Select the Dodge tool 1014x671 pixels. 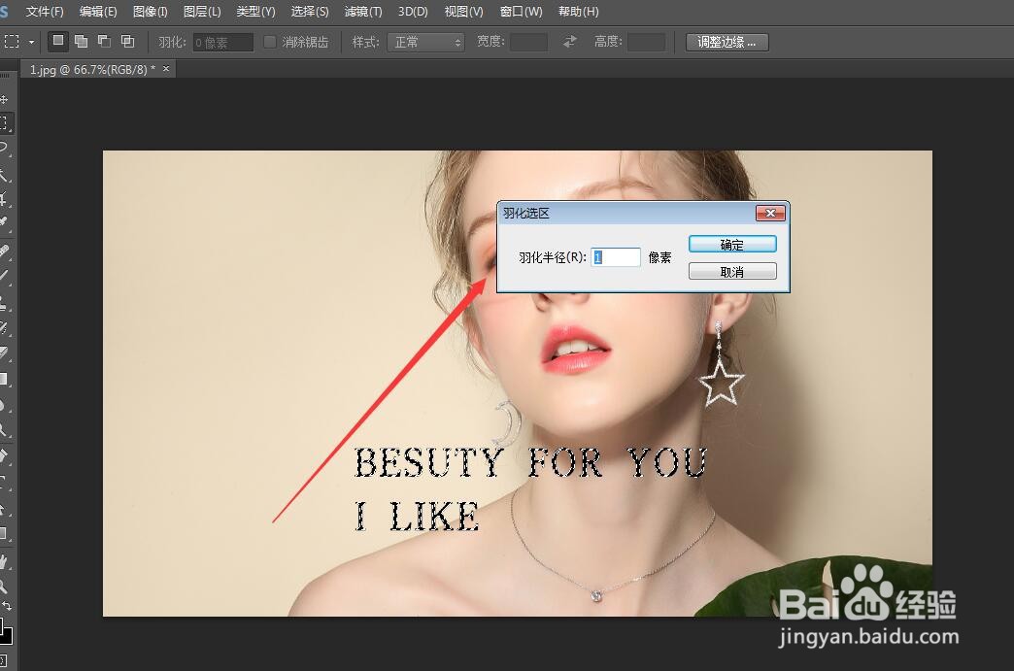[x=4, y=429]
